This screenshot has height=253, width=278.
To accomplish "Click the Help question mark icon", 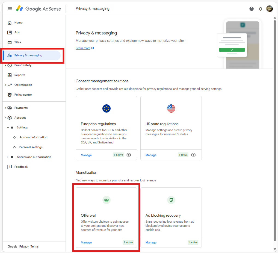I will [x=252, y=9].
